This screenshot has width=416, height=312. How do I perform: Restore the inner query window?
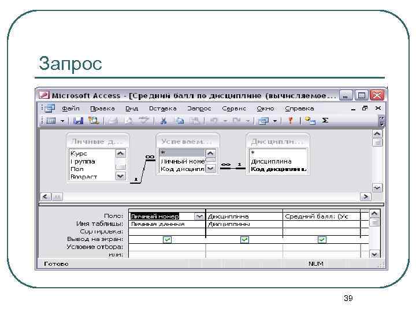365,108
